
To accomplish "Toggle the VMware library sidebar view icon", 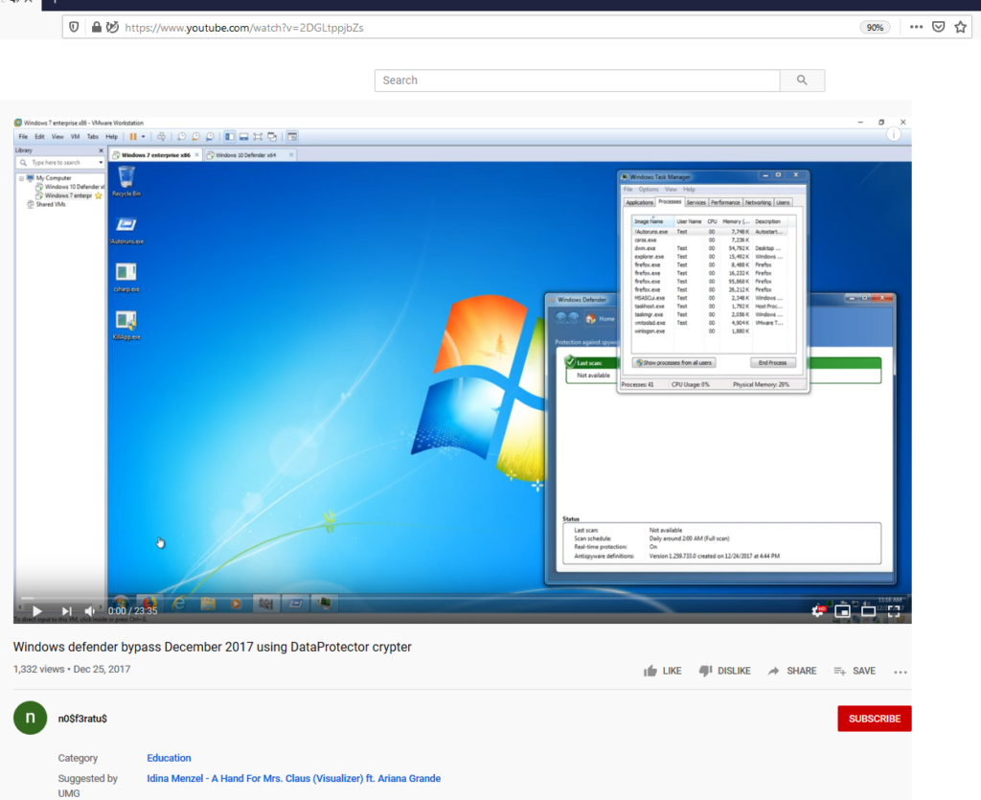I will (x=230, y=136).
